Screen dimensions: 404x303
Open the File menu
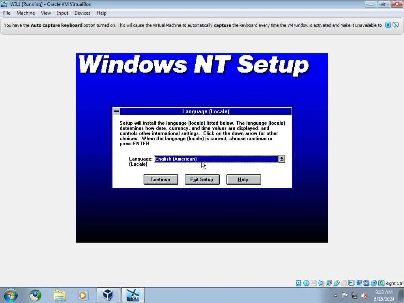(7, 13)
